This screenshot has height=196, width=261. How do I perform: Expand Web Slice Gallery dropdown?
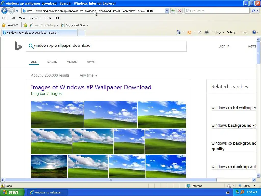[x=57, y=25]
